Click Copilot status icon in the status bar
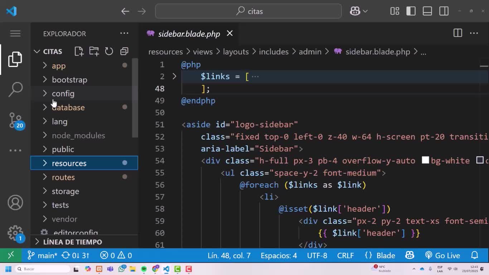This screenshot has height=275, width=489. click(410, 255)
